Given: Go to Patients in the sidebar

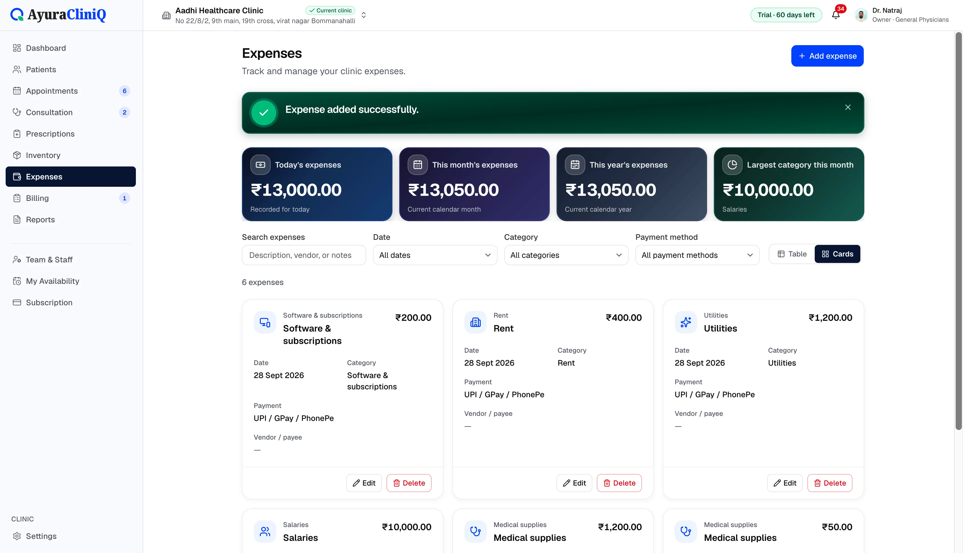Looking at the screenshot, I should [x=70, y=69].
